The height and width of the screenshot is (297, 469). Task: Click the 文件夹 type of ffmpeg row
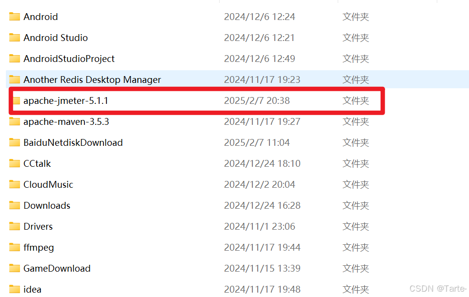click(356, 247)
